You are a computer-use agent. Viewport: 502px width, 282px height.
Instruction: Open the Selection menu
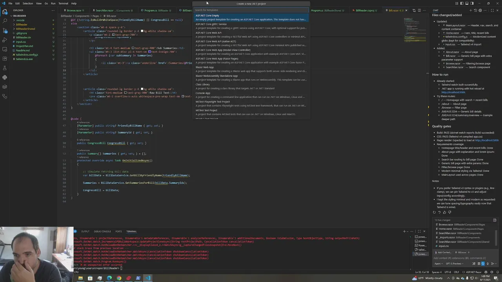[28, 4]
